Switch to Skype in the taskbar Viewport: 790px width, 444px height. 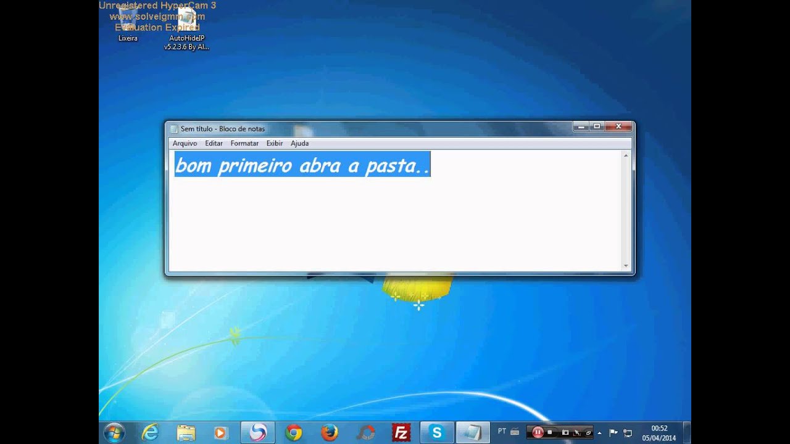437,433
